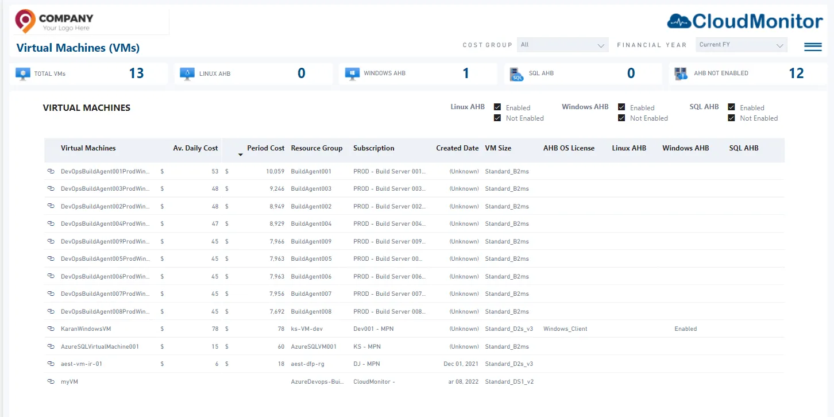Sort by Linux AHB column header
Viewport: 834px width, 417px height.
(629, 148)
